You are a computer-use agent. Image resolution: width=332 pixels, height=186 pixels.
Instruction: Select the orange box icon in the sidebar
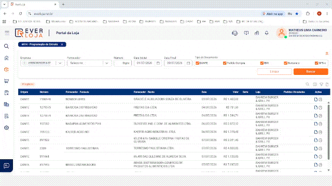tap(6, 69)
